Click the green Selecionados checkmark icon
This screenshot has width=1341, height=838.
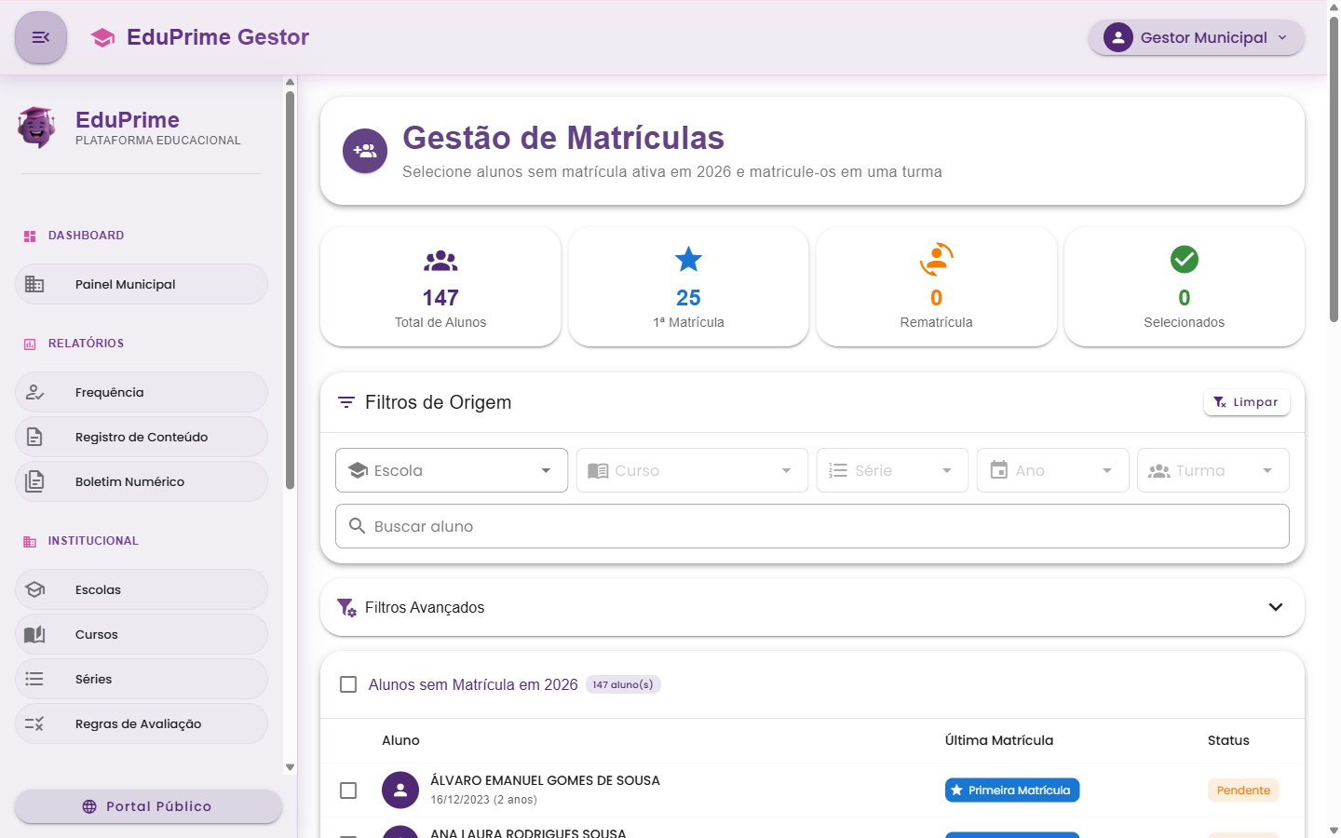pyautogui.click(x=1184, y=260)
